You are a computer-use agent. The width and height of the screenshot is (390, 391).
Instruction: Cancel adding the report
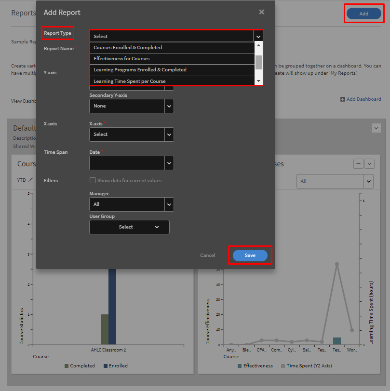pos(208,256)
